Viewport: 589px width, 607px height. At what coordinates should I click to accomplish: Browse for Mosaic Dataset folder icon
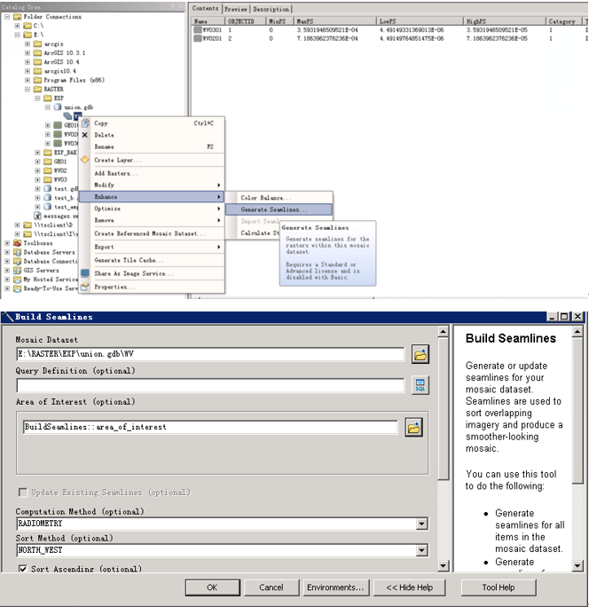point(420,354)
